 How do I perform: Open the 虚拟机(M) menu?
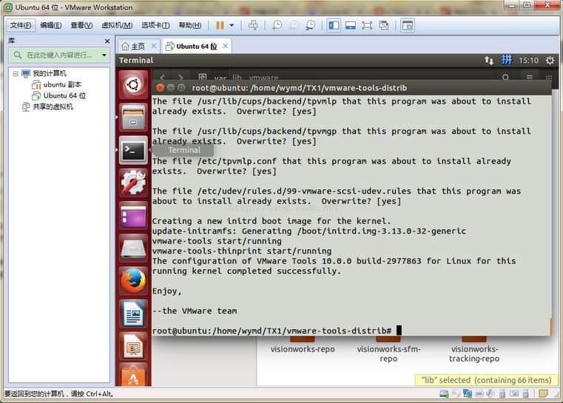(x=117, y=25)
